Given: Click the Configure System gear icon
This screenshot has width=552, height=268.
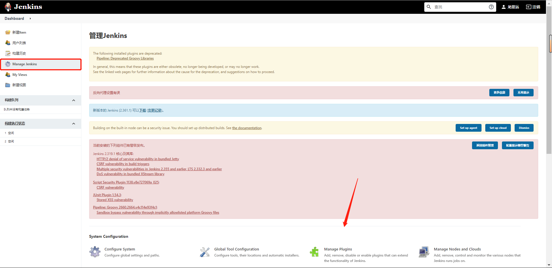Looking at the screenshot, I should pyautogui.click(x=95, y=252).
